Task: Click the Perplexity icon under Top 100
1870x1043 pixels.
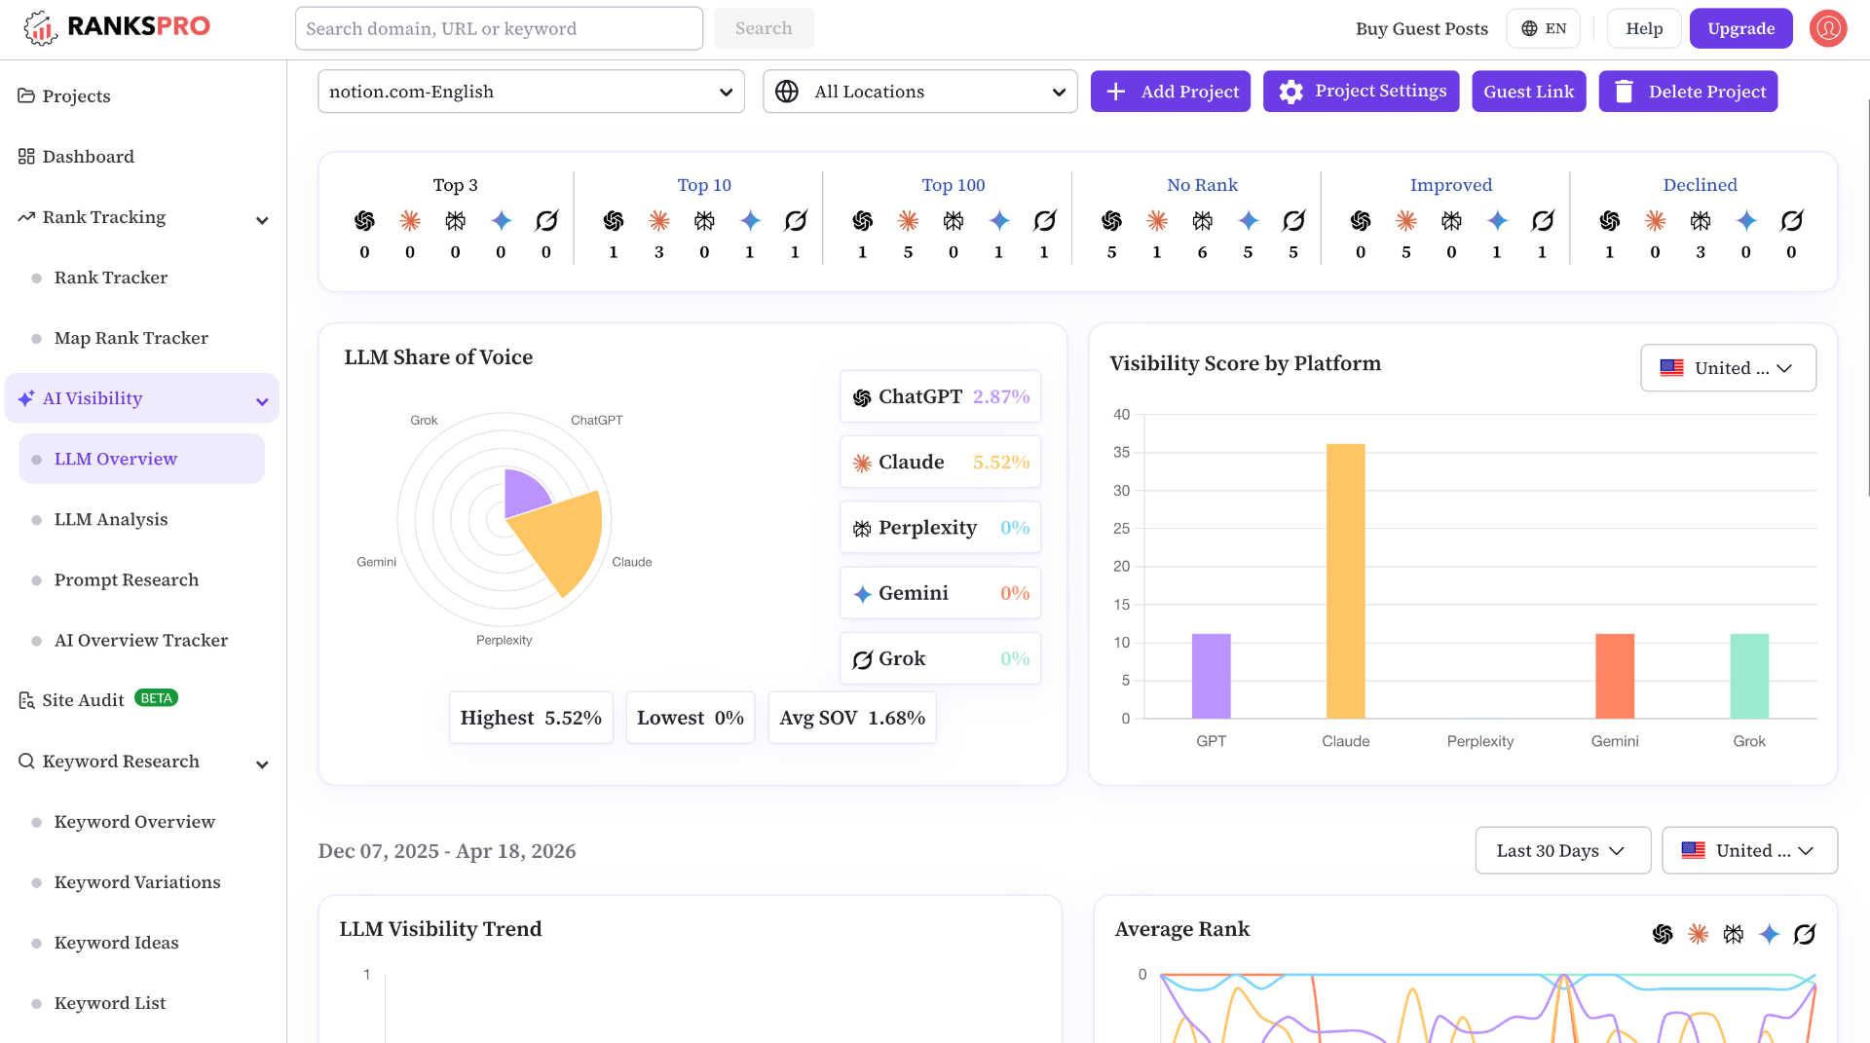Action: [x=954, y=221]
